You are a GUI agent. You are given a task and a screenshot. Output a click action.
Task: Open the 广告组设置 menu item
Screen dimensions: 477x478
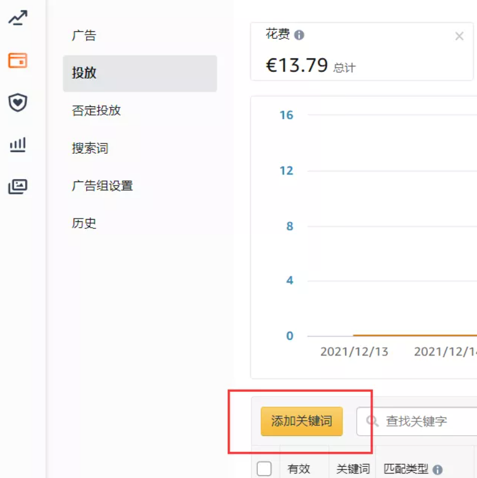point(102,186)
